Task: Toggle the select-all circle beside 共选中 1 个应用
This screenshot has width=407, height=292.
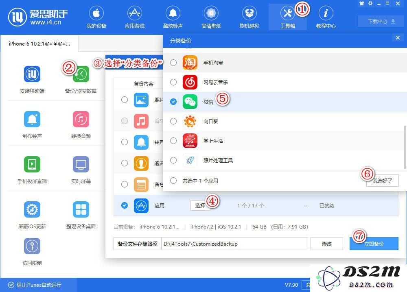Action: point(173,181)
